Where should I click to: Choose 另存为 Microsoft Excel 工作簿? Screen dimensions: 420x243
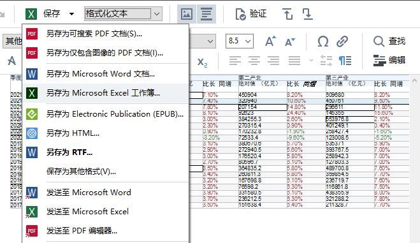(106, 93)
